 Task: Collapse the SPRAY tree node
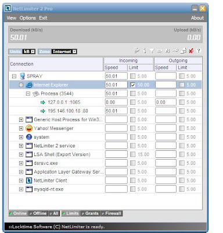coord(14,76)
